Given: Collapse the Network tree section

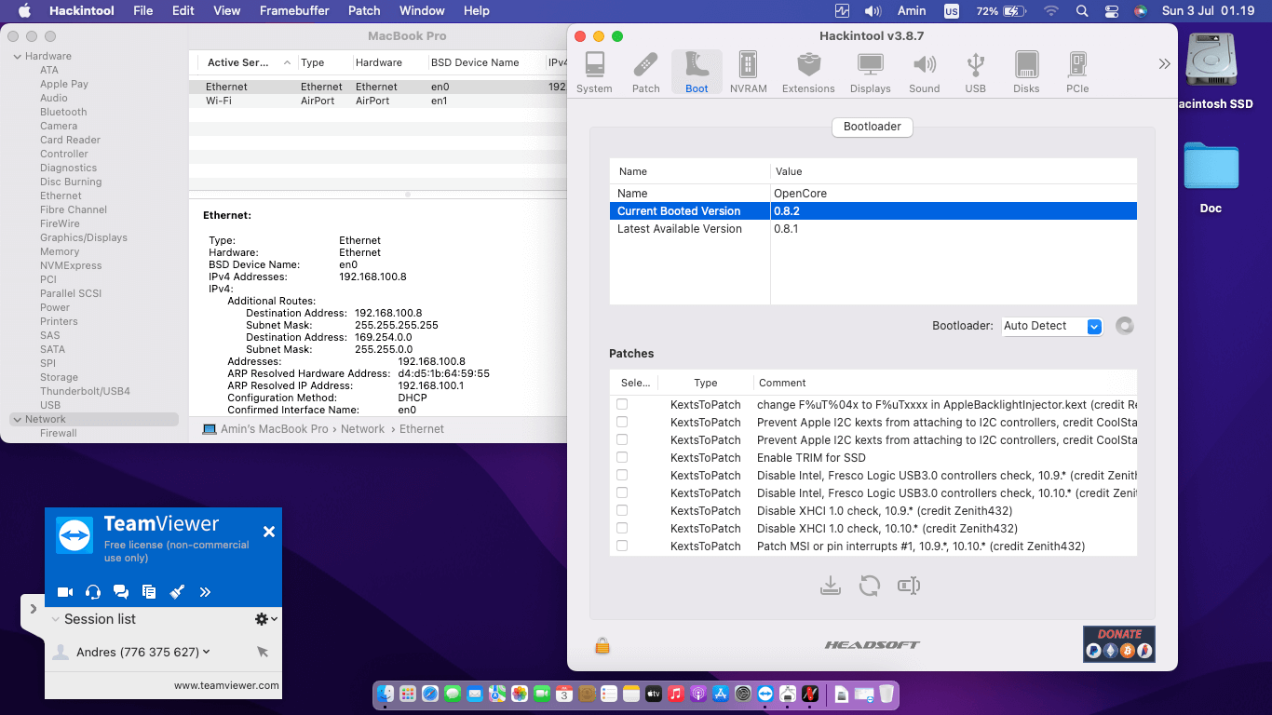Looking at the screenshot, I should (x=17, y=420).
